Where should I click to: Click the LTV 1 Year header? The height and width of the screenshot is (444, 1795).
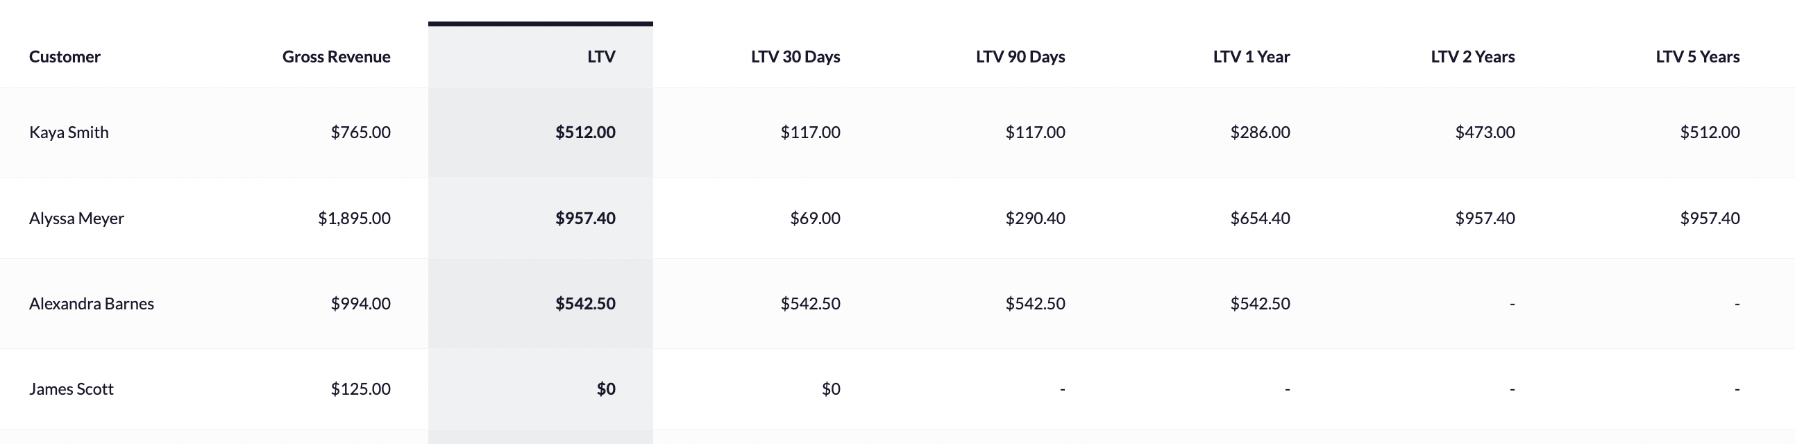[x=1252, y=56]
